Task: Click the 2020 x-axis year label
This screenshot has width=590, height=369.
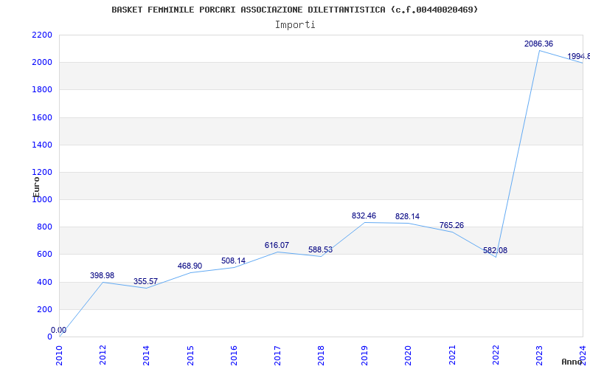Action: click(x=409, y=356)
